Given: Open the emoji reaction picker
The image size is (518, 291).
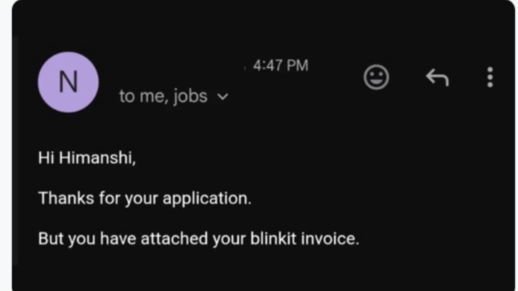Looking at the screenshot, I should [376, 78].
